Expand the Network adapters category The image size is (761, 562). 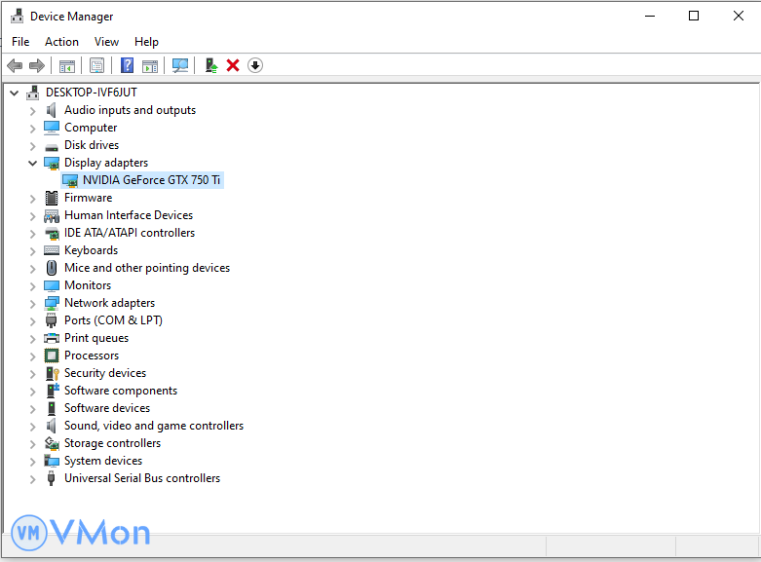click(x=32, y=303)
